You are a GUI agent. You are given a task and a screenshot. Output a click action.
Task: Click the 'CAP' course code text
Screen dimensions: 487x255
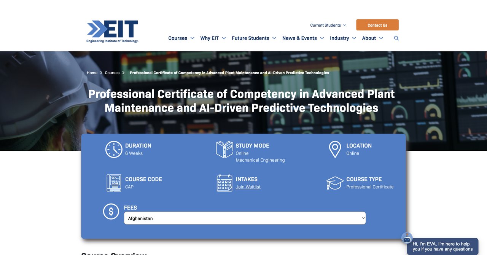click(x=129, y=187)
